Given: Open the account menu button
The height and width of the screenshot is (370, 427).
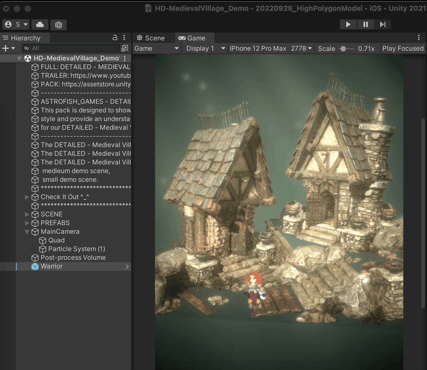Looking at the screenshot, I should tap(16, 25).
